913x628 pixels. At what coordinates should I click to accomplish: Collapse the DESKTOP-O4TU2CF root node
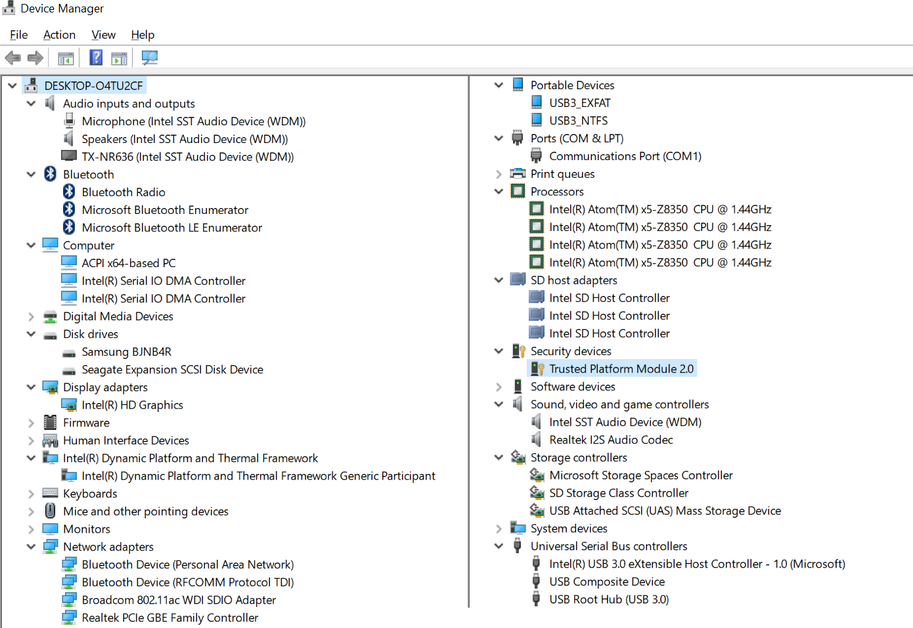[x=12, y=85]
